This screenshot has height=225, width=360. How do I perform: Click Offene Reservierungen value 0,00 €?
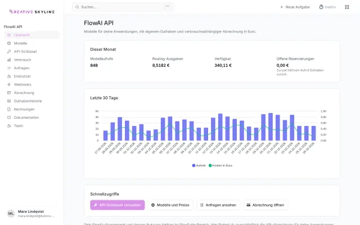[282, 65]
